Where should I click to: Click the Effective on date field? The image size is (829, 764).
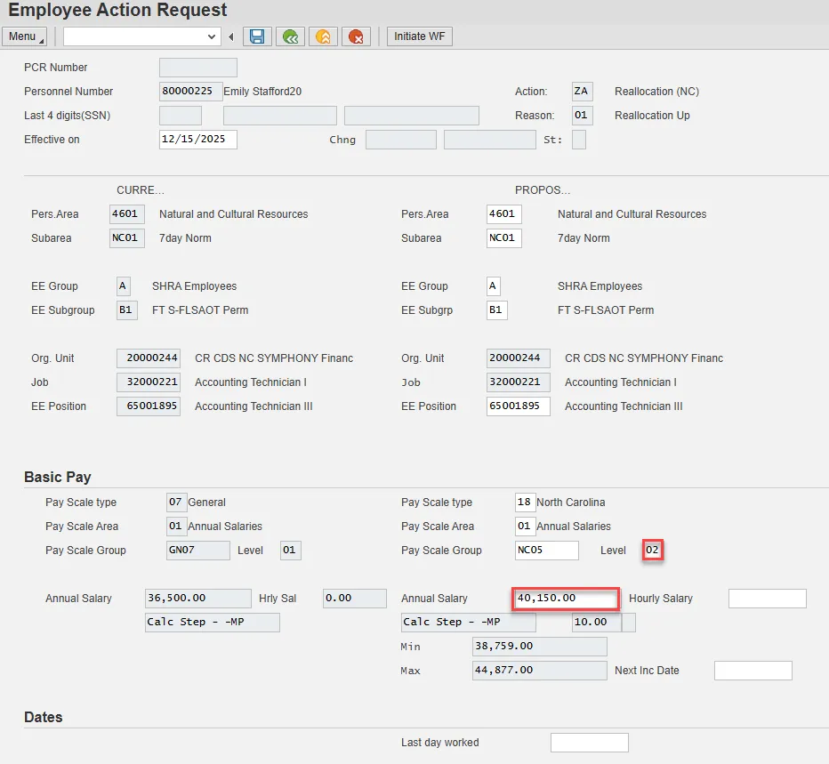pos(197,140)
